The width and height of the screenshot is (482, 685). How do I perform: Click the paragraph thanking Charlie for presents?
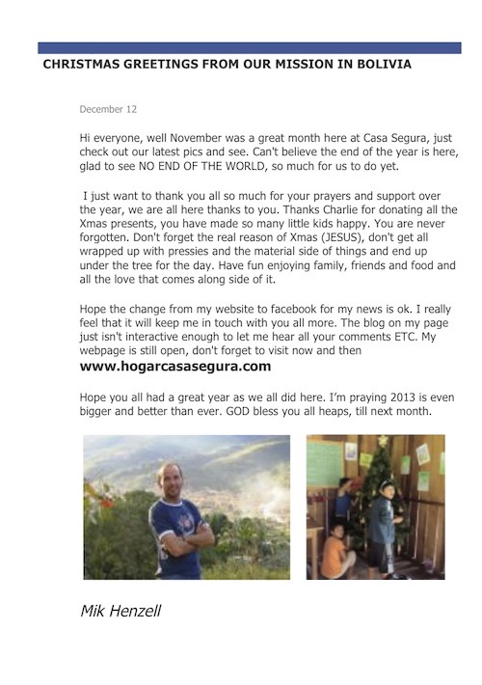tap(268, 237)
